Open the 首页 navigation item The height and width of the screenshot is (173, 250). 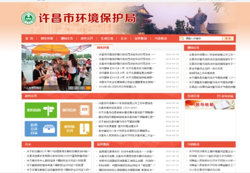click(x=29, y=38)
